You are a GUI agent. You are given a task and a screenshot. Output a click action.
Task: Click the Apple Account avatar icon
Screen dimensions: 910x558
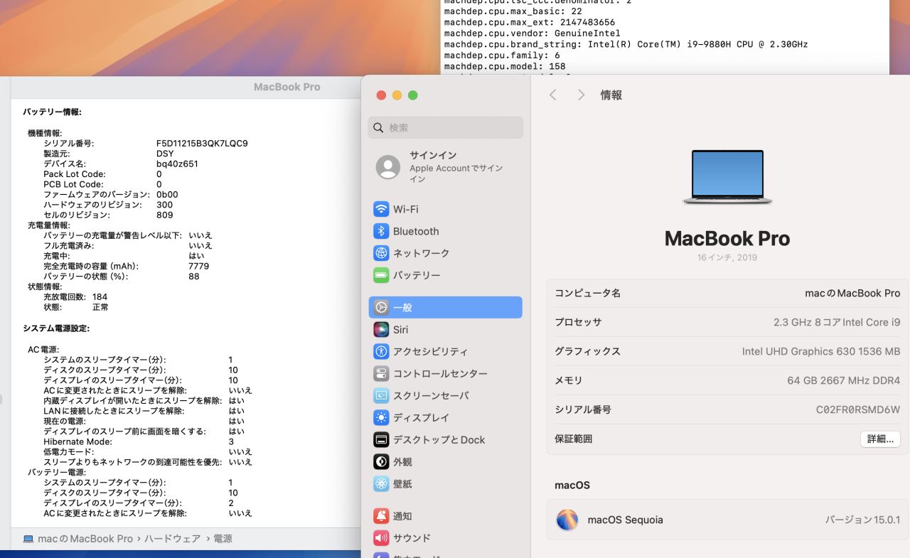coord(387,167)
